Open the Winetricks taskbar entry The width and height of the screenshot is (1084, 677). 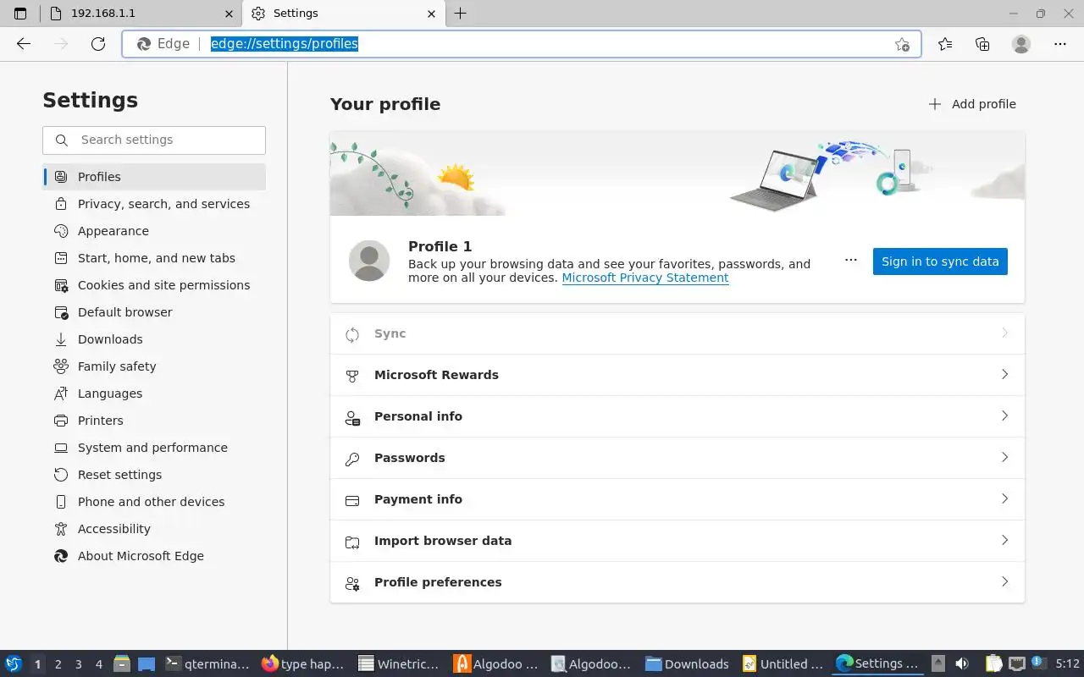400,664
